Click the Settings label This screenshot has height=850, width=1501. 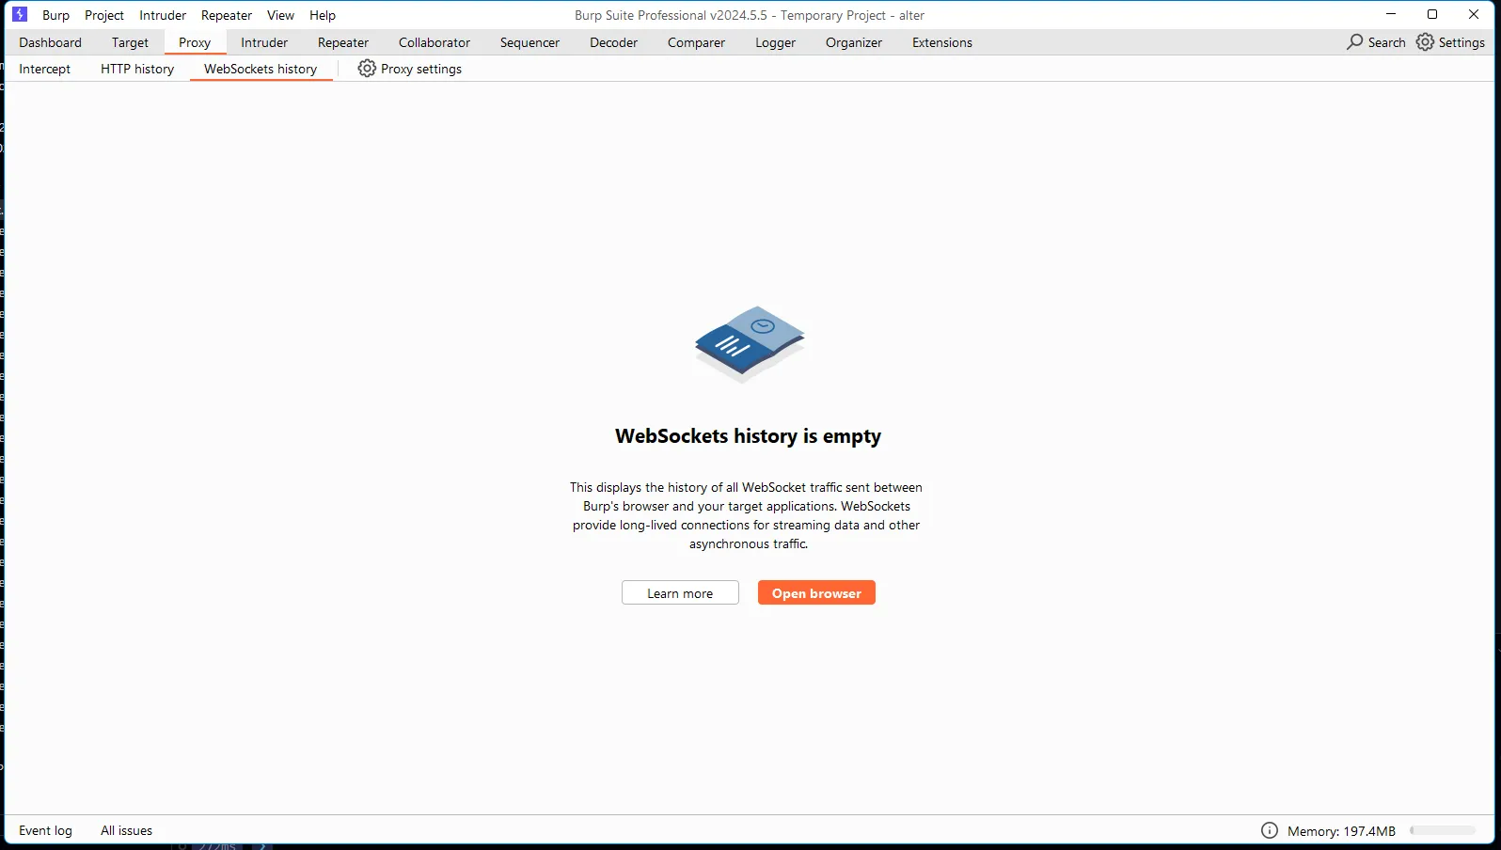[x=1461, y=42]
